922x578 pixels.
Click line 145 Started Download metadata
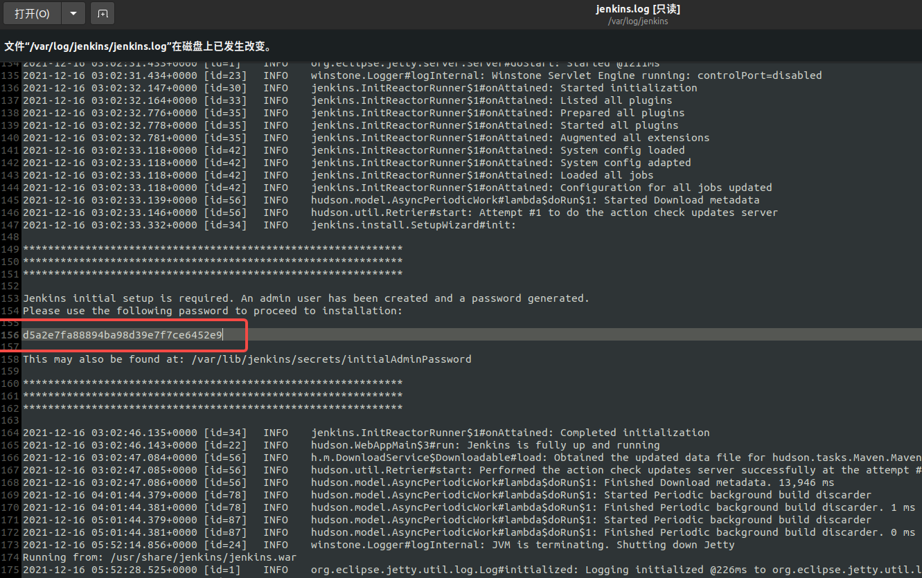391,200
